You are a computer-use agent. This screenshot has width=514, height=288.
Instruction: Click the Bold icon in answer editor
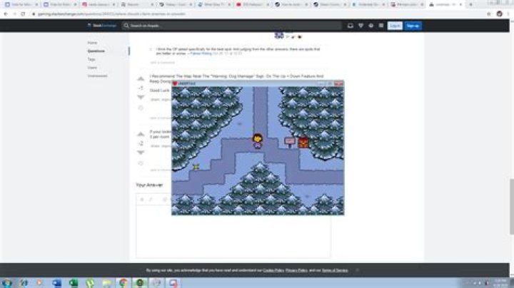142,200
